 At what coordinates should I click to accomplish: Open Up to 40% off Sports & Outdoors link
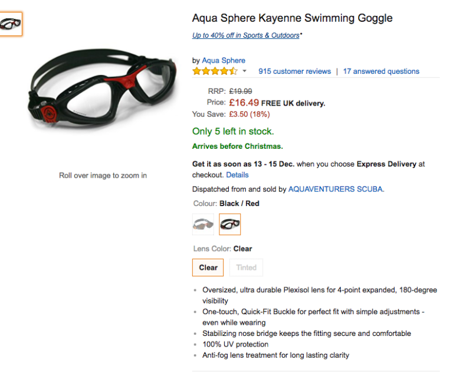click(x=245, y=35)
